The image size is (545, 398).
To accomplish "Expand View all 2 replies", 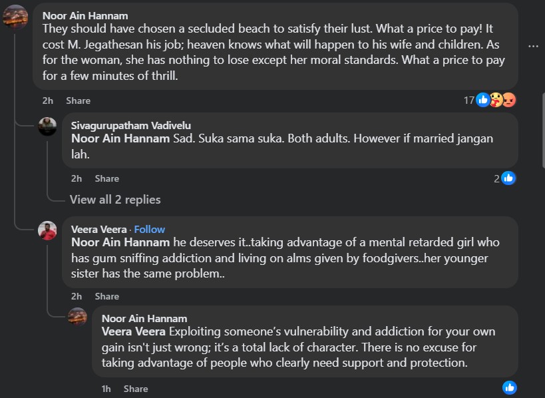I will pyautogui.click(x=115, y=200).
